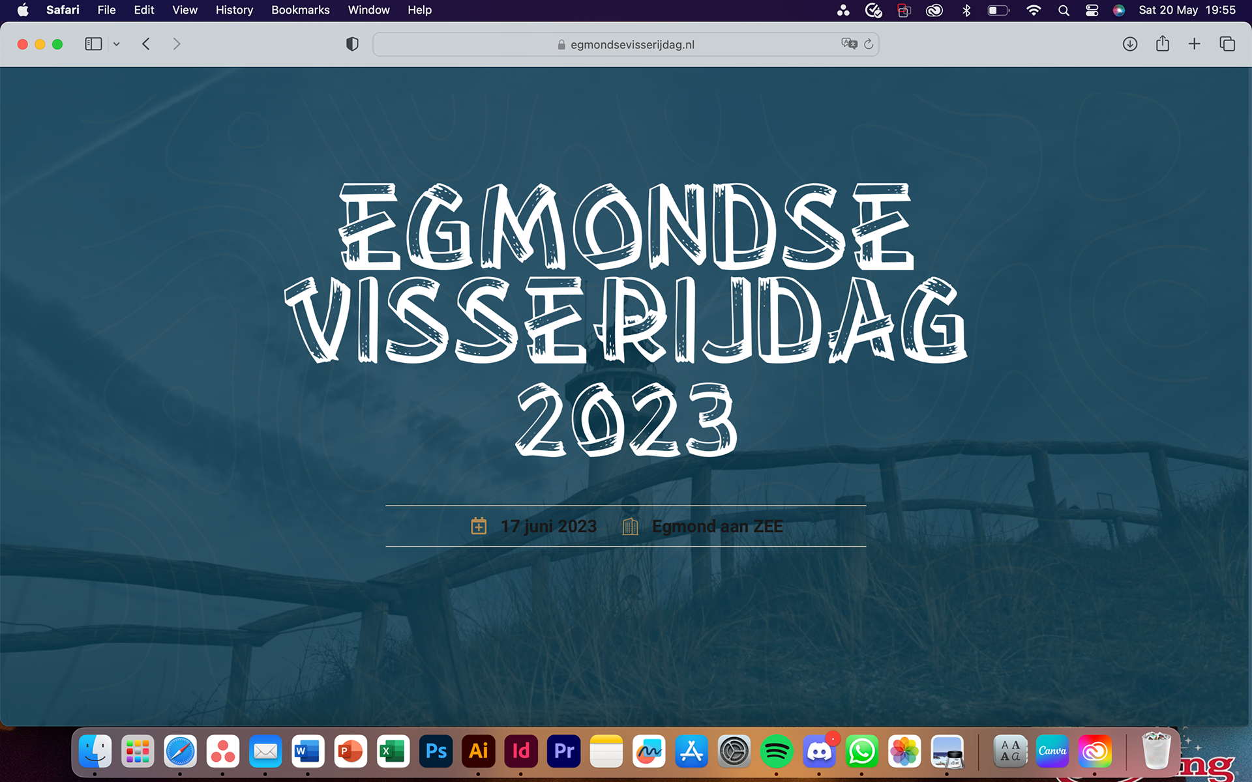Show Safari downloads
Image resolution: width=1252 pixels, height=782 pixels.
click(x=1130, y=44)
